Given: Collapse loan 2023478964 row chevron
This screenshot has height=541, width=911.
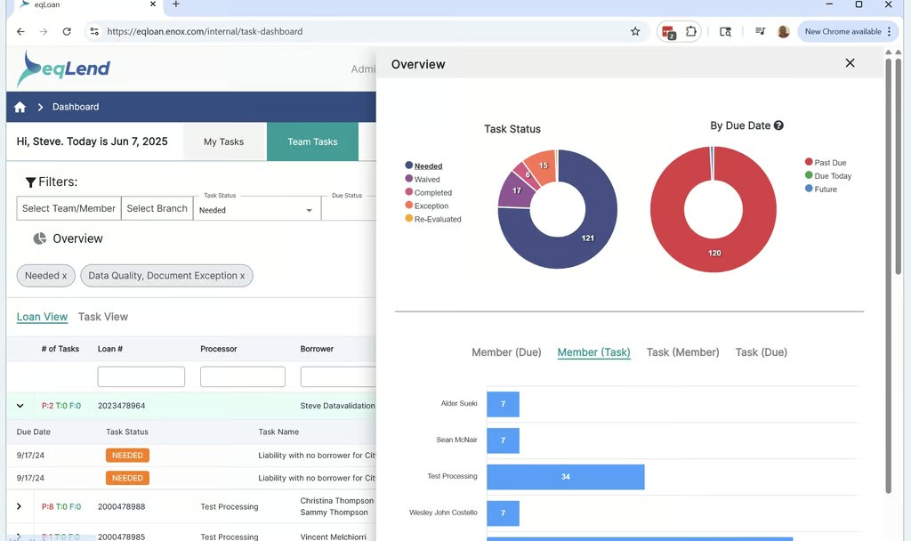Looking at the screenshot, I should (20, 406).
